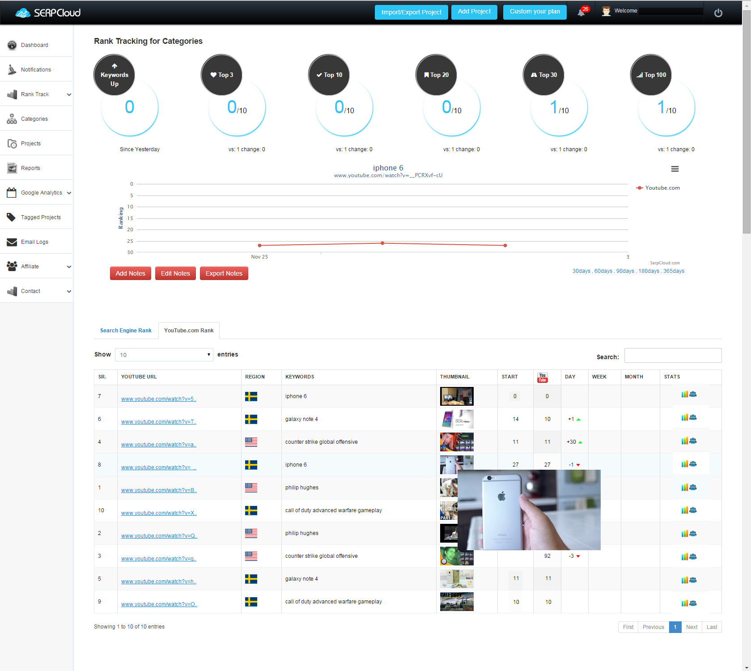Expand the Affiliate sidebar section

click(x=30, y=266)
